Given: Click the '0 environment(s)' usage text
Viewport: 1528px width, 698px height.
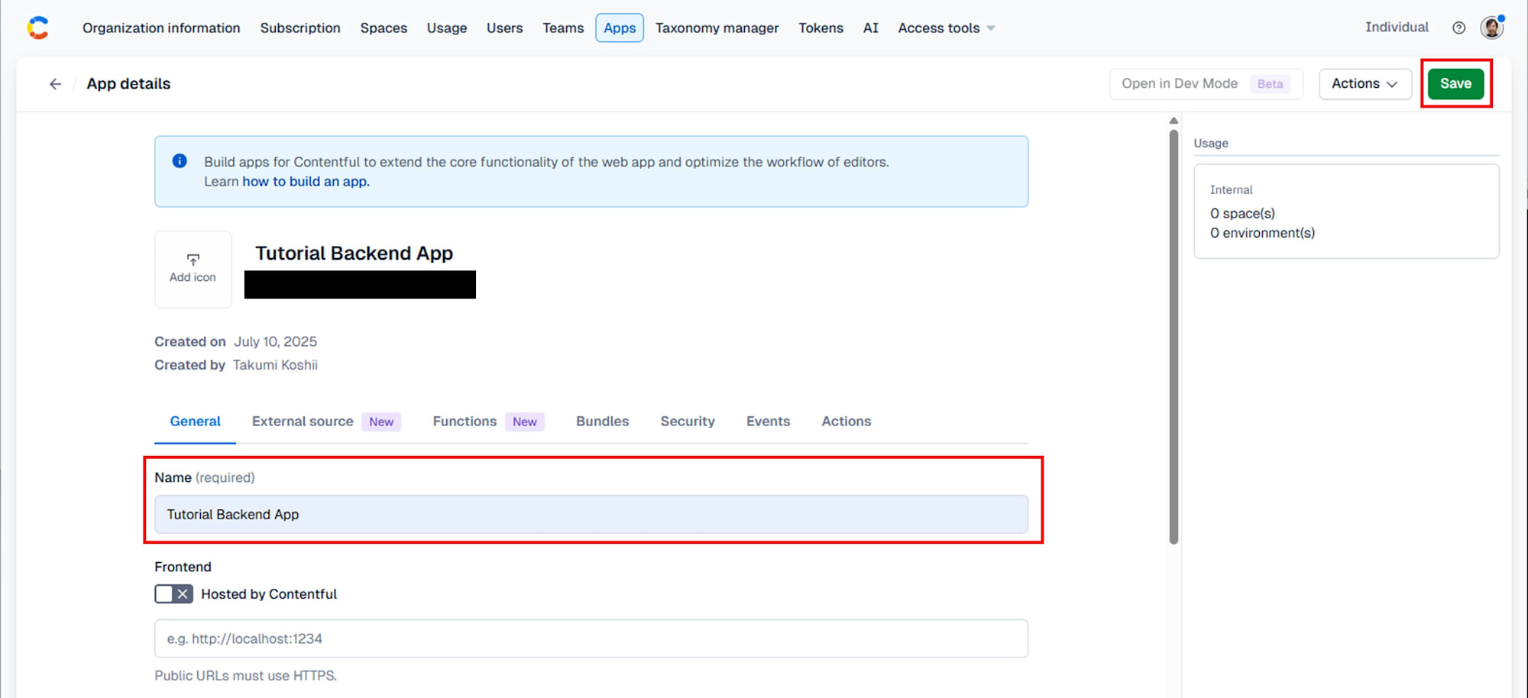Looking at the screenshot, I should 1262,233.
